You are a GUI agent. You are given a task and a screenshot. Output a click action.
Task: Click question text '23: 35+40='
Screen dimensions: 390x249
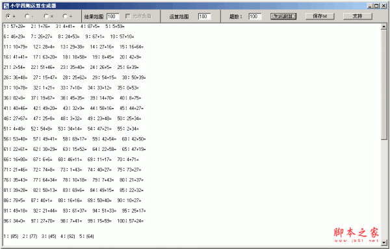coord(72,67)
